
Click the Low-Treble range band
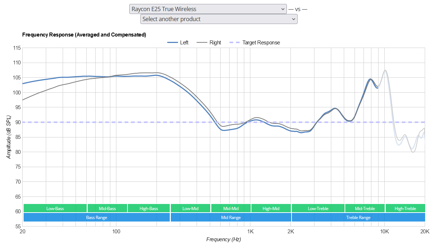(318, 208)
